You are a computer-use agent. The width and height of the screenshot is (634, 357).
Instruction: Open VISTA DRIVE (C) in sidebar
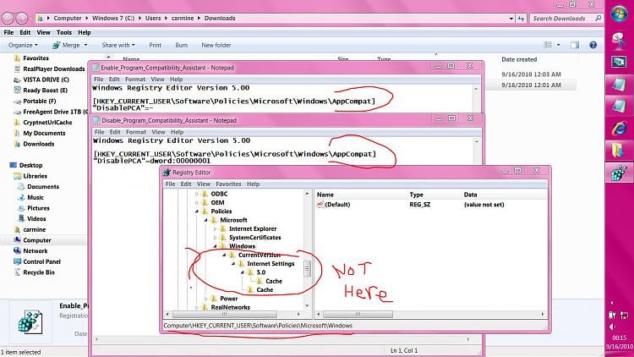46,80
